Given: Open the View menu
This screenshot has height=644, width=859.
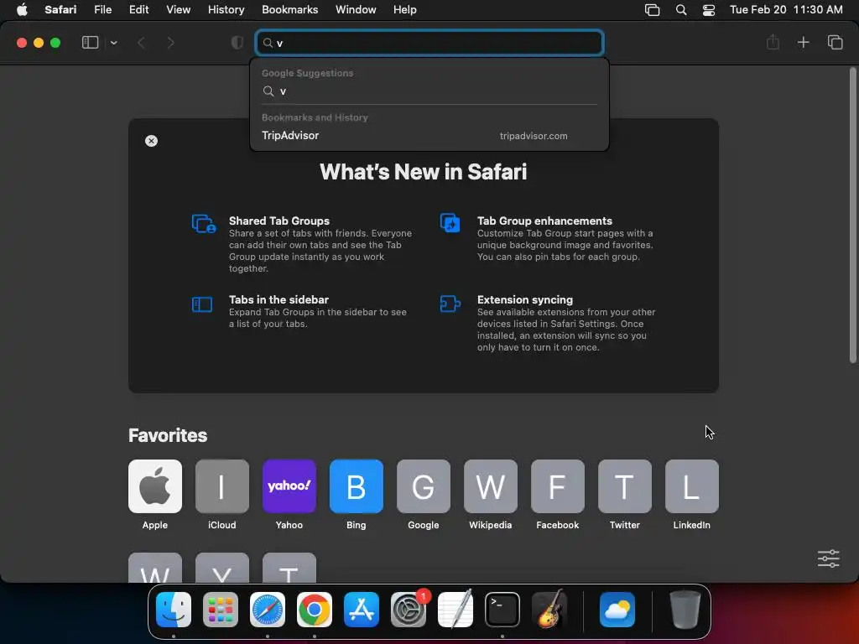Looking at the screenshot, I should pos(178,9).
